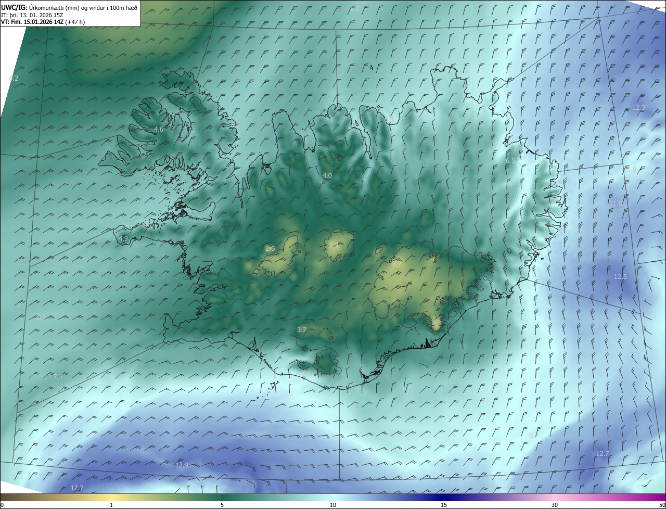Click the 12.3 value in the northeast sea
Image resolution: width=666 pixels, height=509 pixels.
[x=638, y=108]
